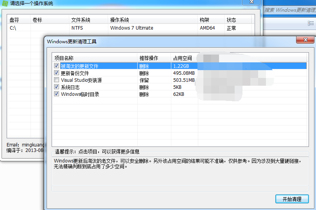Click 删除 in the Windows临时目录 row

tap(144, 94)
